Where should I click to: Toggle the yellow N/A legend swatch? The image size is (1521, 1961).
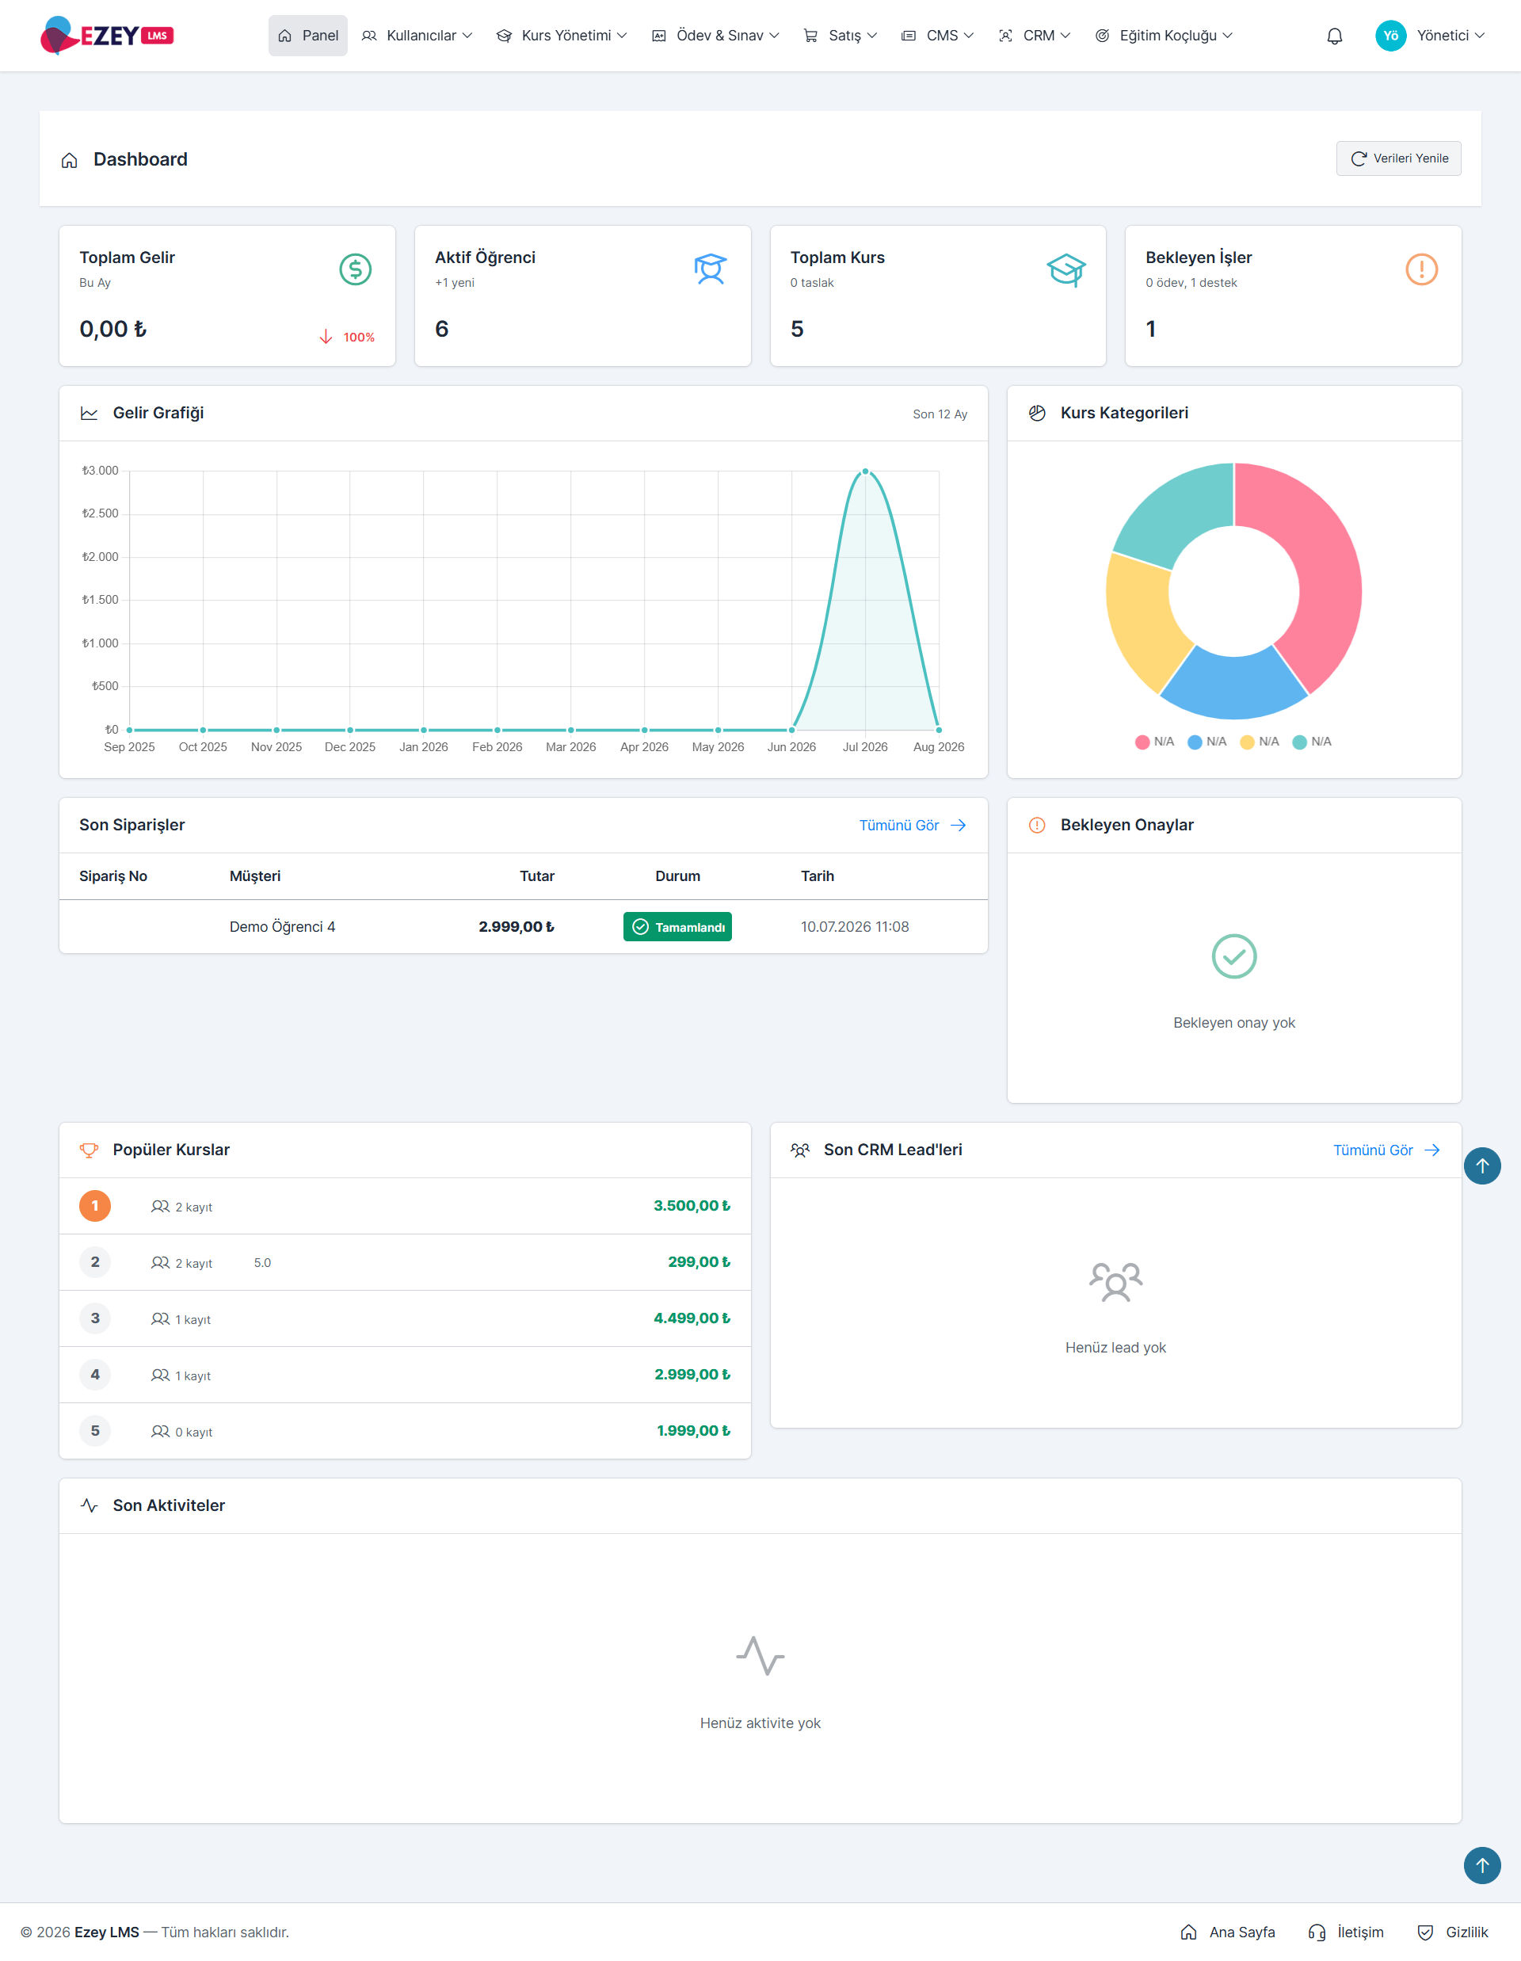click(1246, 742)
